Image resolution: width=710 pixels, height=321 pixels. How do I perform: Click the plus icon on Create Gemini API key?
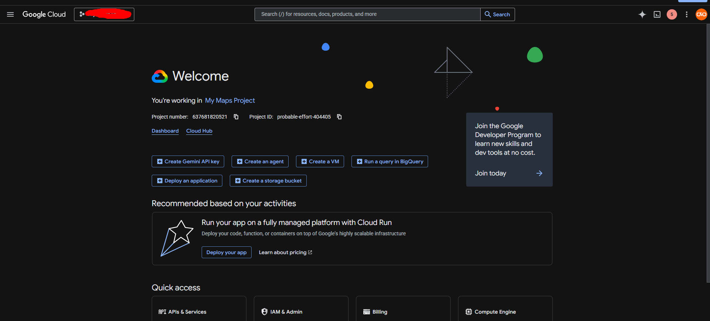pyautogui.click(x=160, y=161)
